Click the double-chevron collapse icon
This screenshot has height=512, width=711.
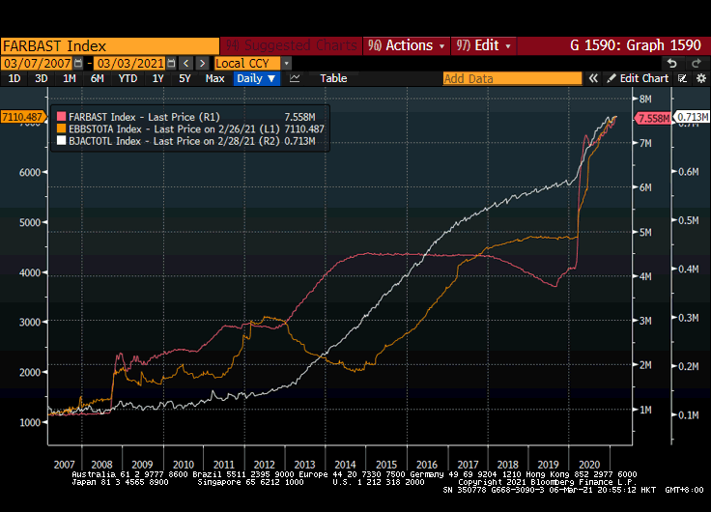tap(591, 78)
